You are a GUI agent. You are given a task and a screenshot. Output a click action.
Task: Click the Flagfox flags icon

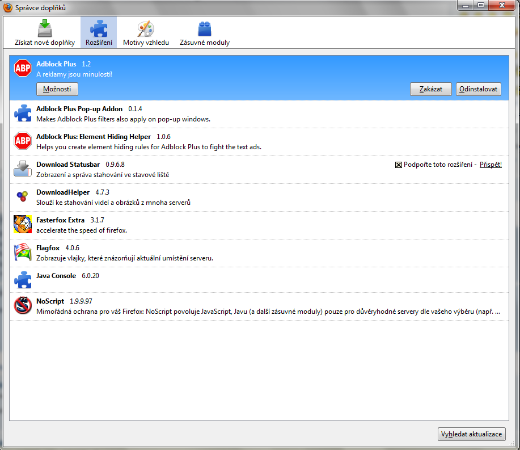[x=23, y=252]
